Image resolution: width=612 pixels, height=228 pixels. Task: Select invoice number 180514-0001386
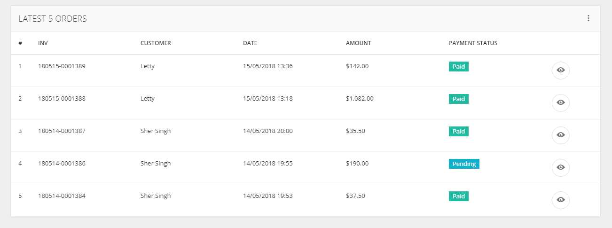(62, 164)
